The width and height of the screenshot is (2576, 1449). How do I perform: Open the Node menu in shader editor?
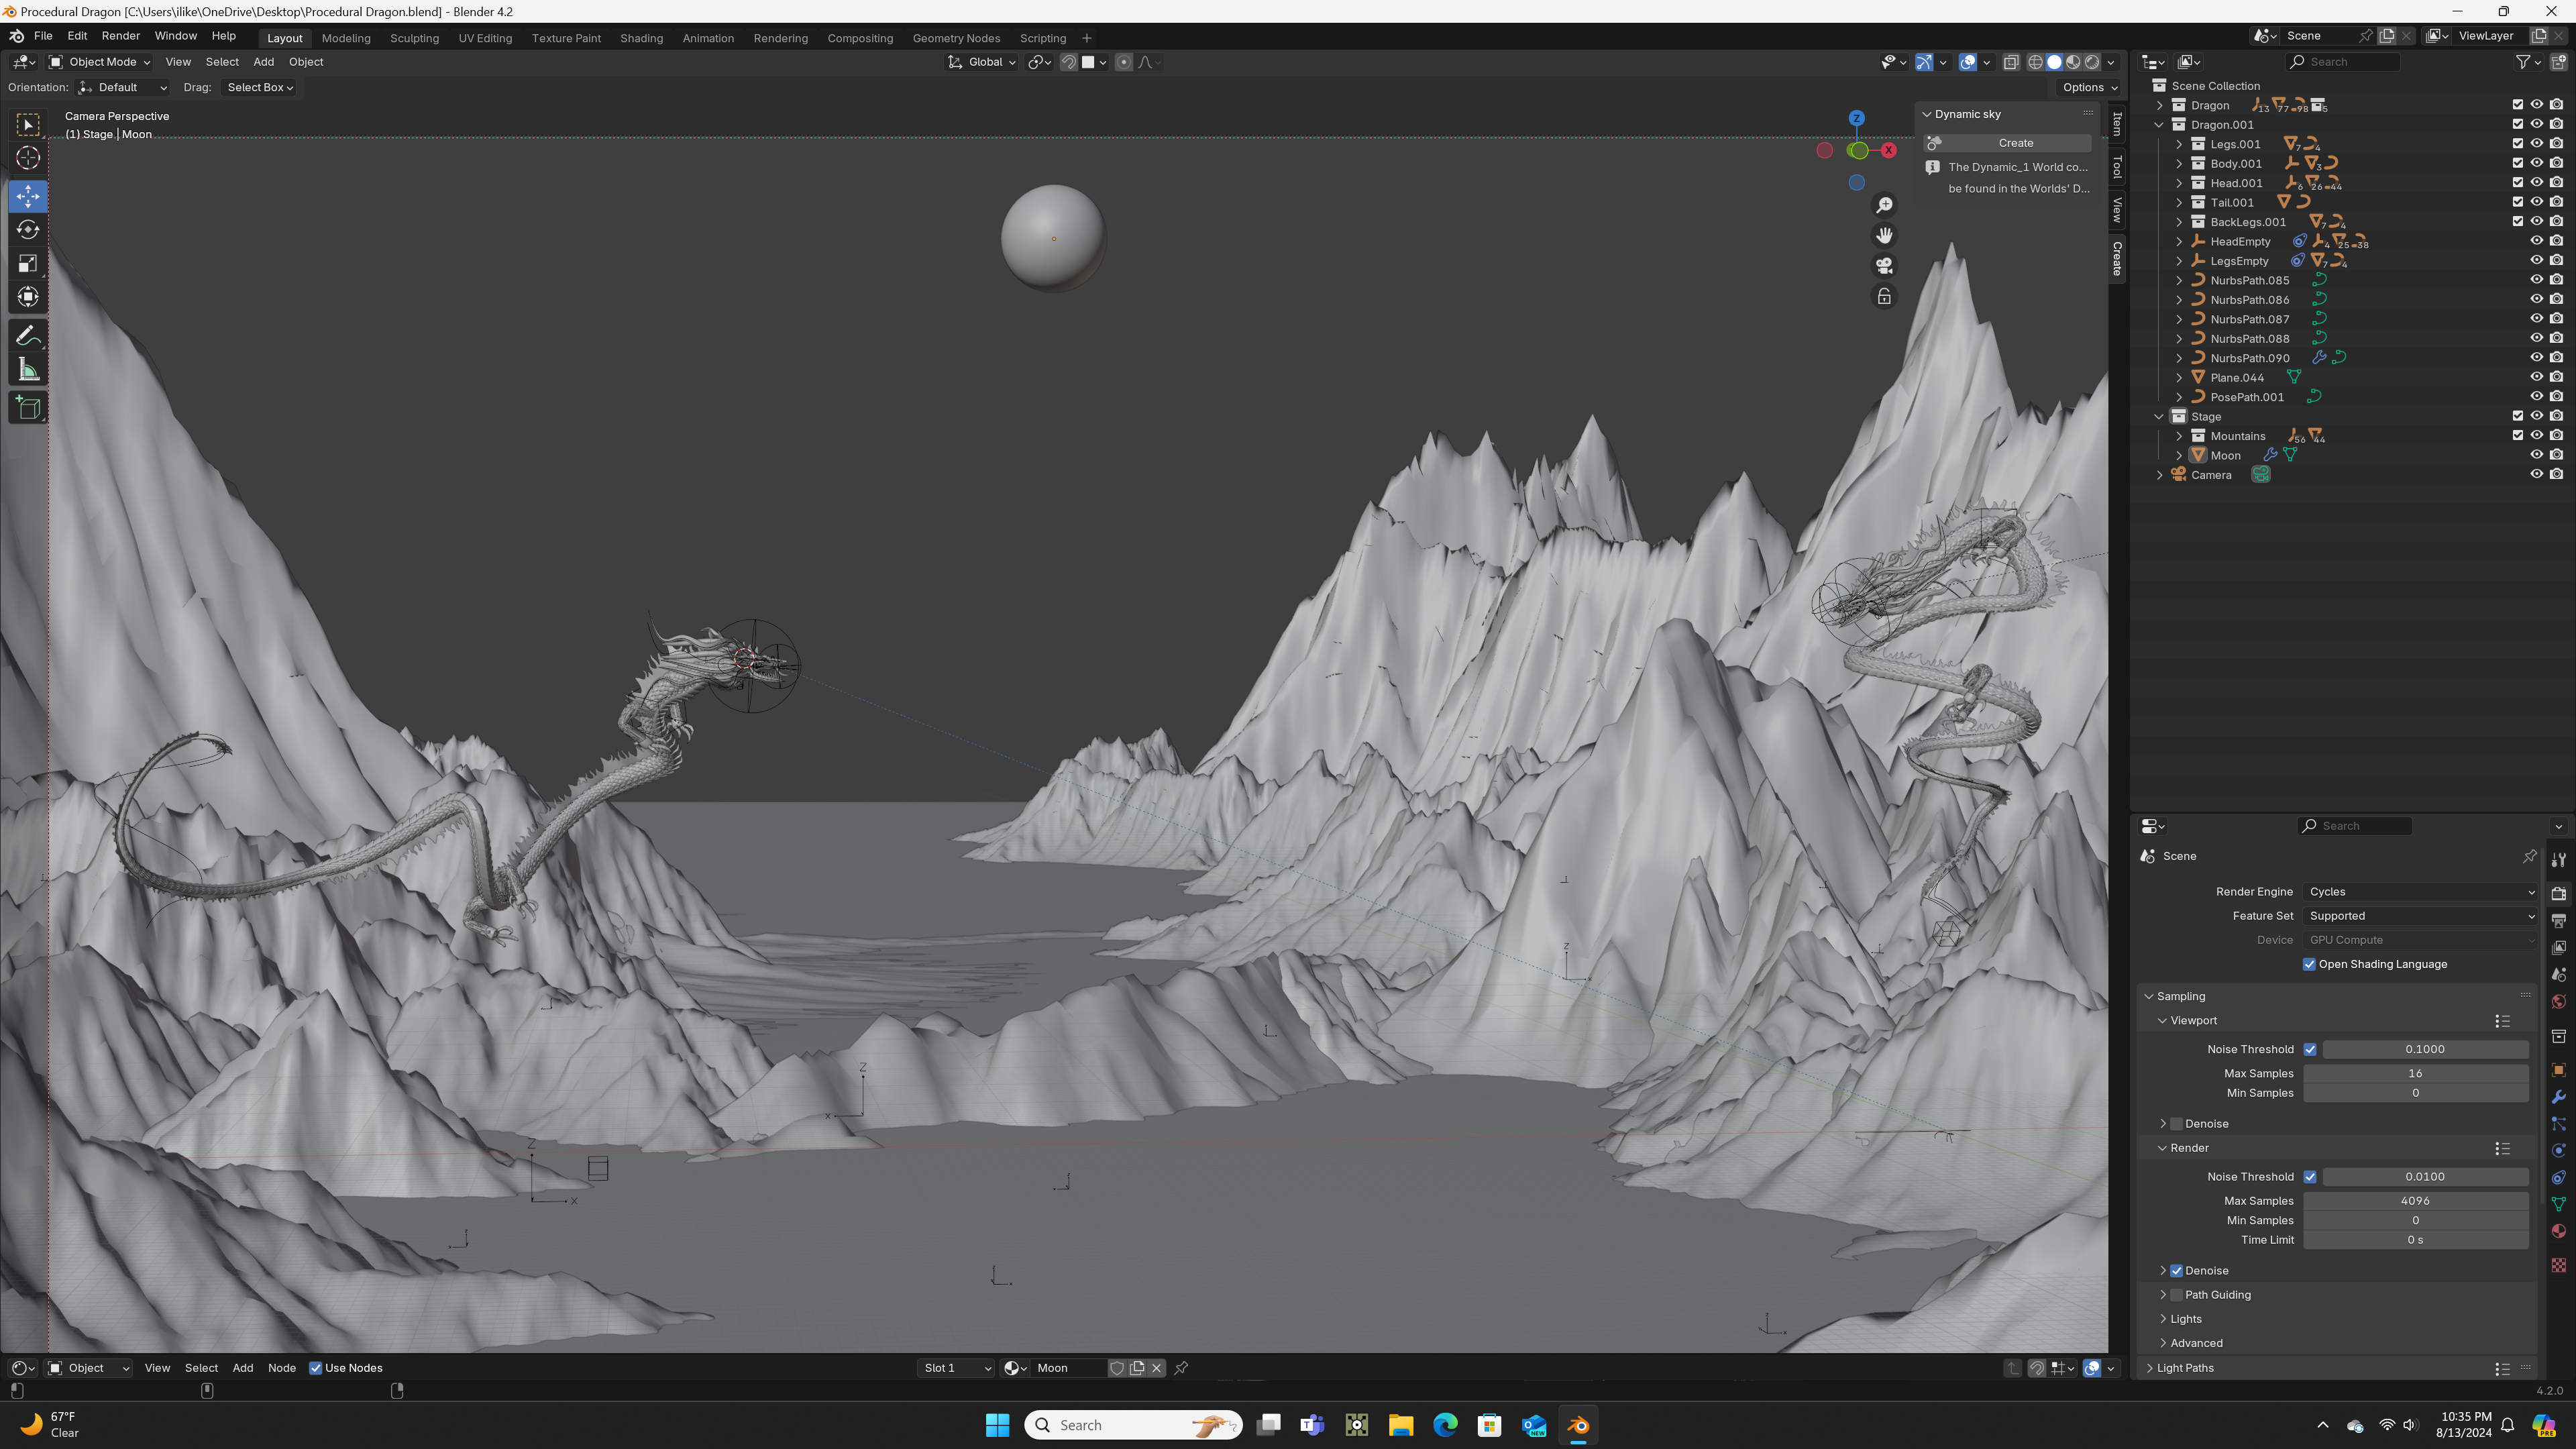pos(282,1368)
